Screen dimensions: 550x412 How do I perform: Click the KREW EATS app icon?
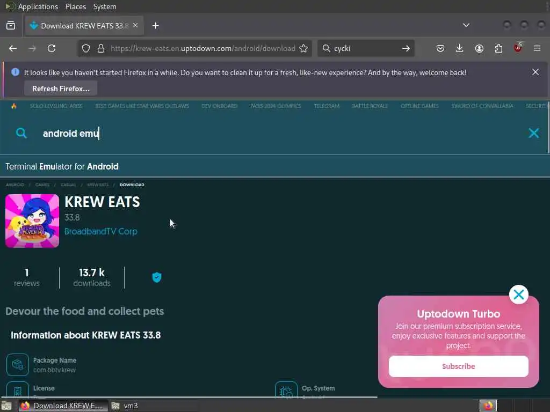[32, 220]
